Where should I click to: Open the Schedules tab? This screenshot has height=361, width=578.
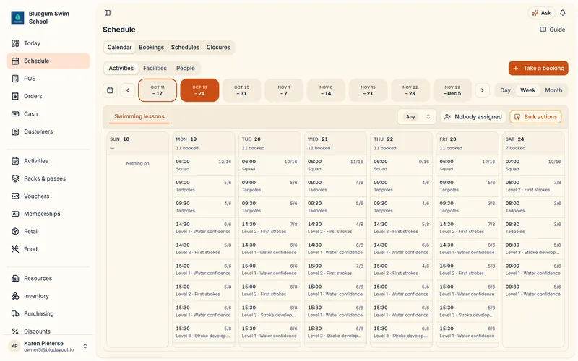(185, 48)
